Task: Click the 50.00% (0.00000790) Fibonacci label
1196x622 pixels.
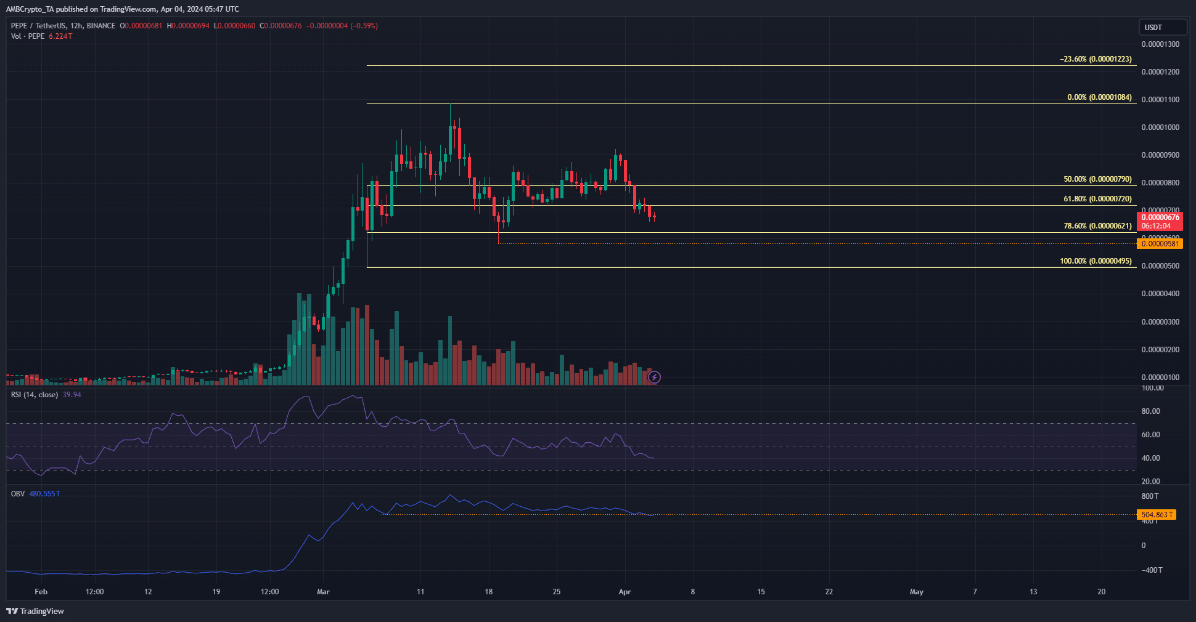Action: tap(1097, 179)
